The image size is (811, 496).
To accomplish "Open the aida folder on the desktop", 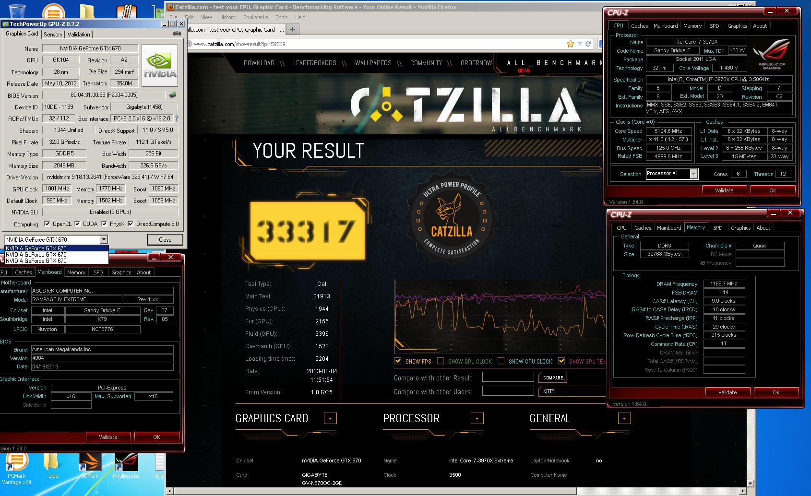I will coord(53,465).
